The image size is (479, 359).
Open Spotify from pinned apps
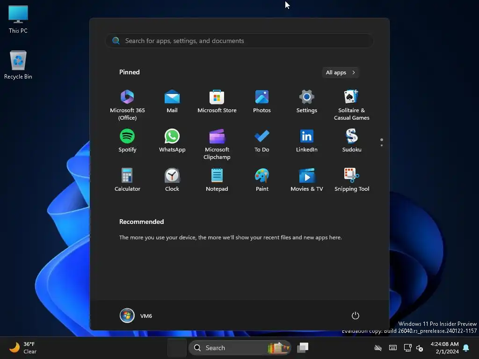pos(127,140)
